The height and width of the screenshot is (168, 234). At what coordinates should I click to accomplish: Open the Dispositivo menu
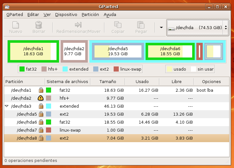pos(66,14)
